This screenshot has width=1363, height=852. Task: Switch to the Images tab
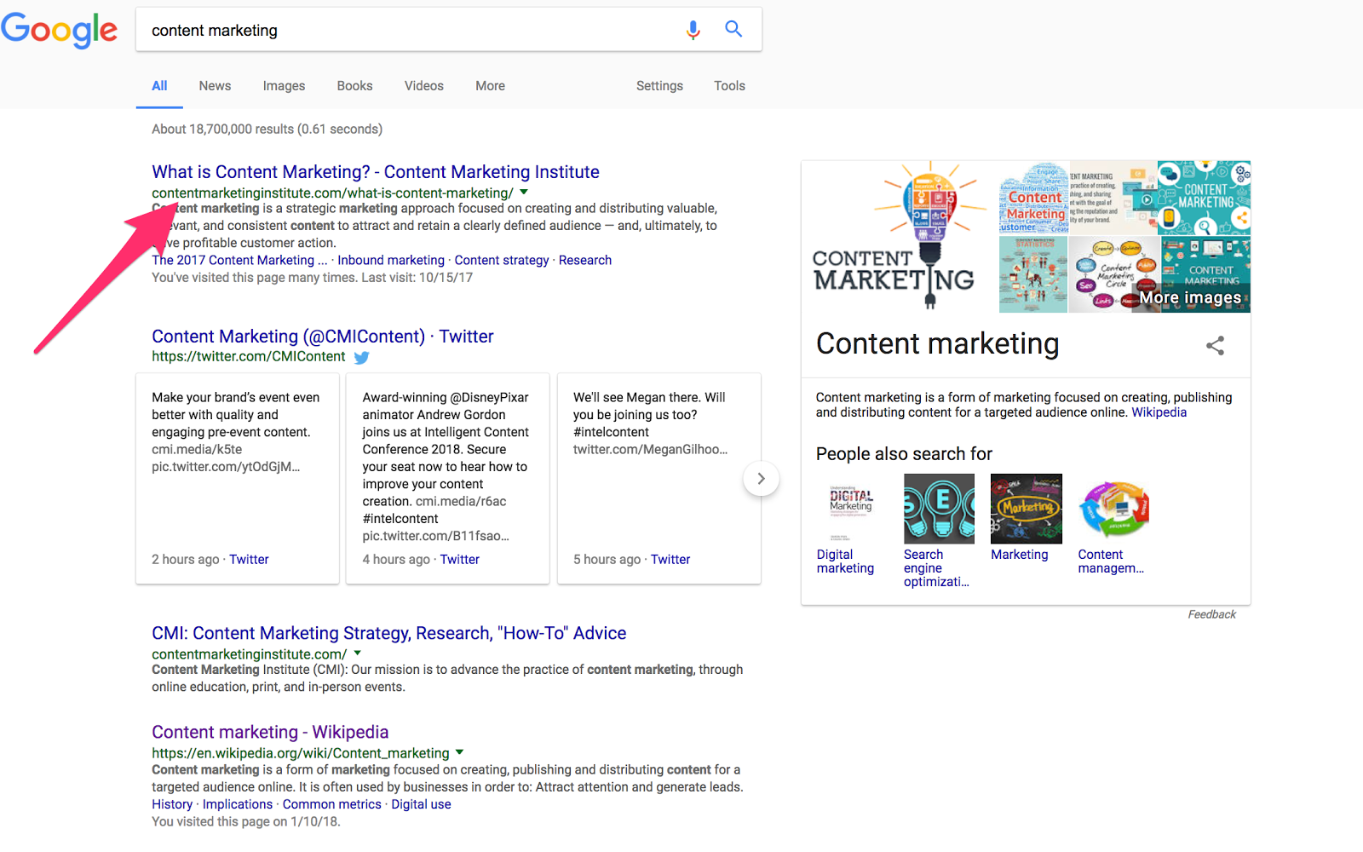[x=284, y=86]
